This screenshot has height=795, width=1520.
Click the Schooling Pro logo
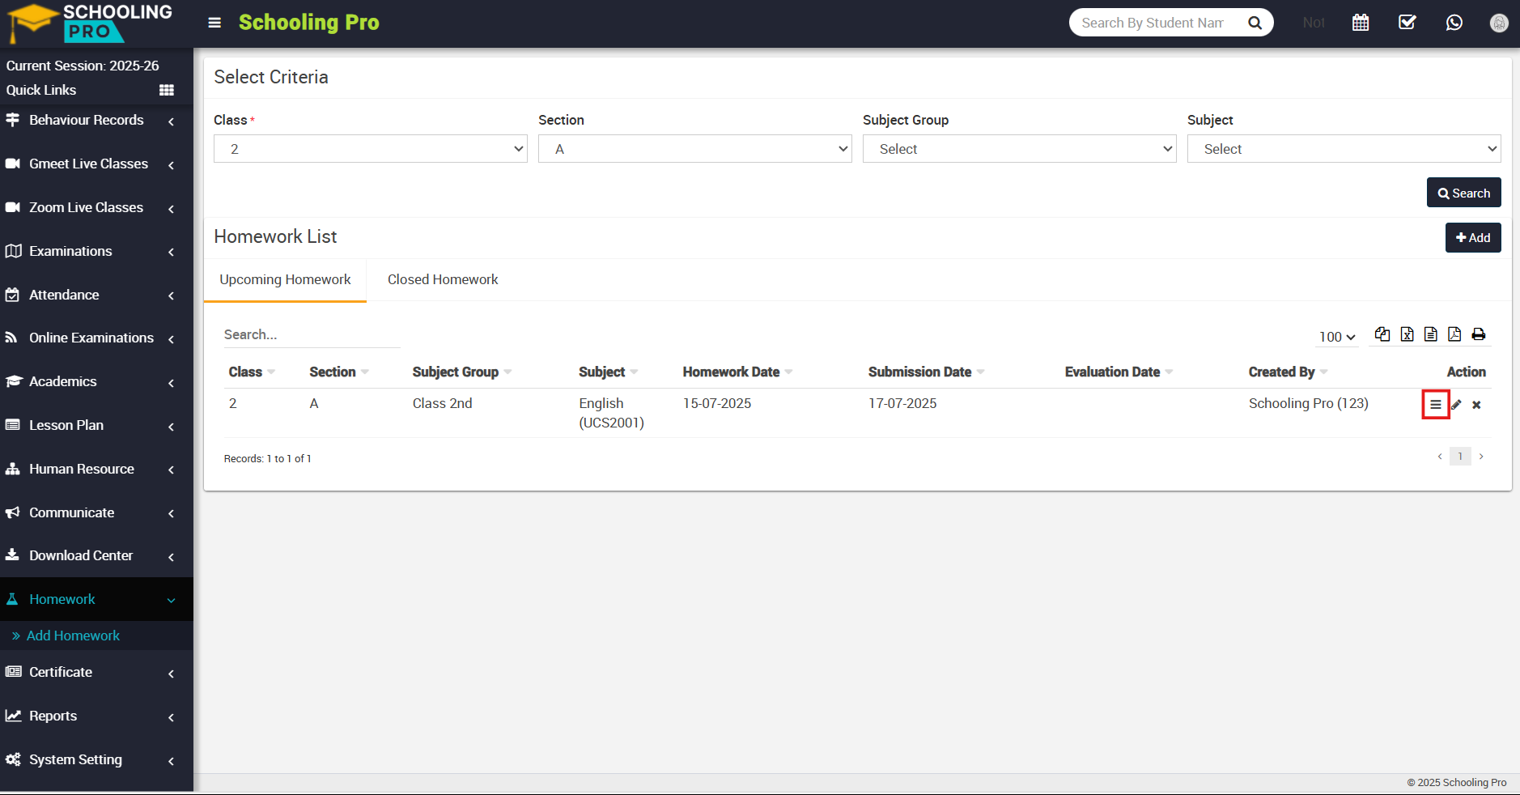[89, 23]
